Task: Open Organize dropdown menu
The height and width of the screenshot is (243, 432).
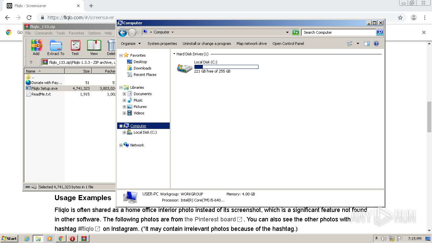Action: click(130, 44)
